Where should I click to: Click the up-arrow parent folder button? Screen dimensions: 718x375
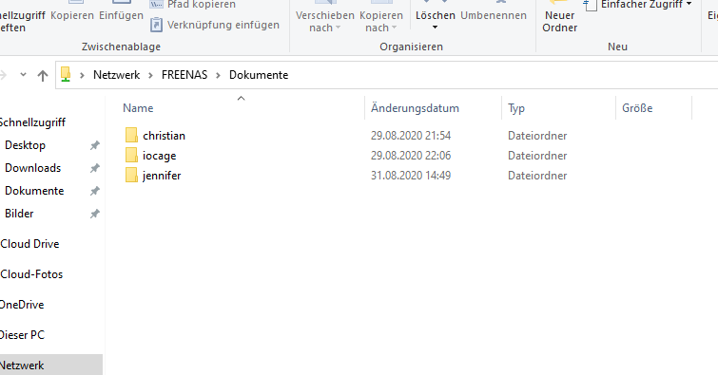click(x=43, y=75)
